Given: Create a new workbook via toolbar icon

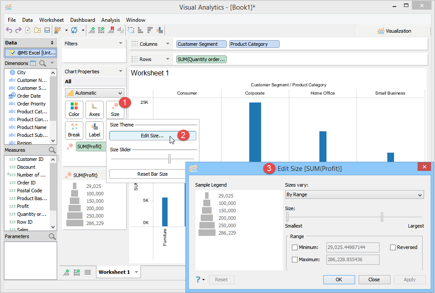Looking at the screenshot, I should [x=28, y=30].
